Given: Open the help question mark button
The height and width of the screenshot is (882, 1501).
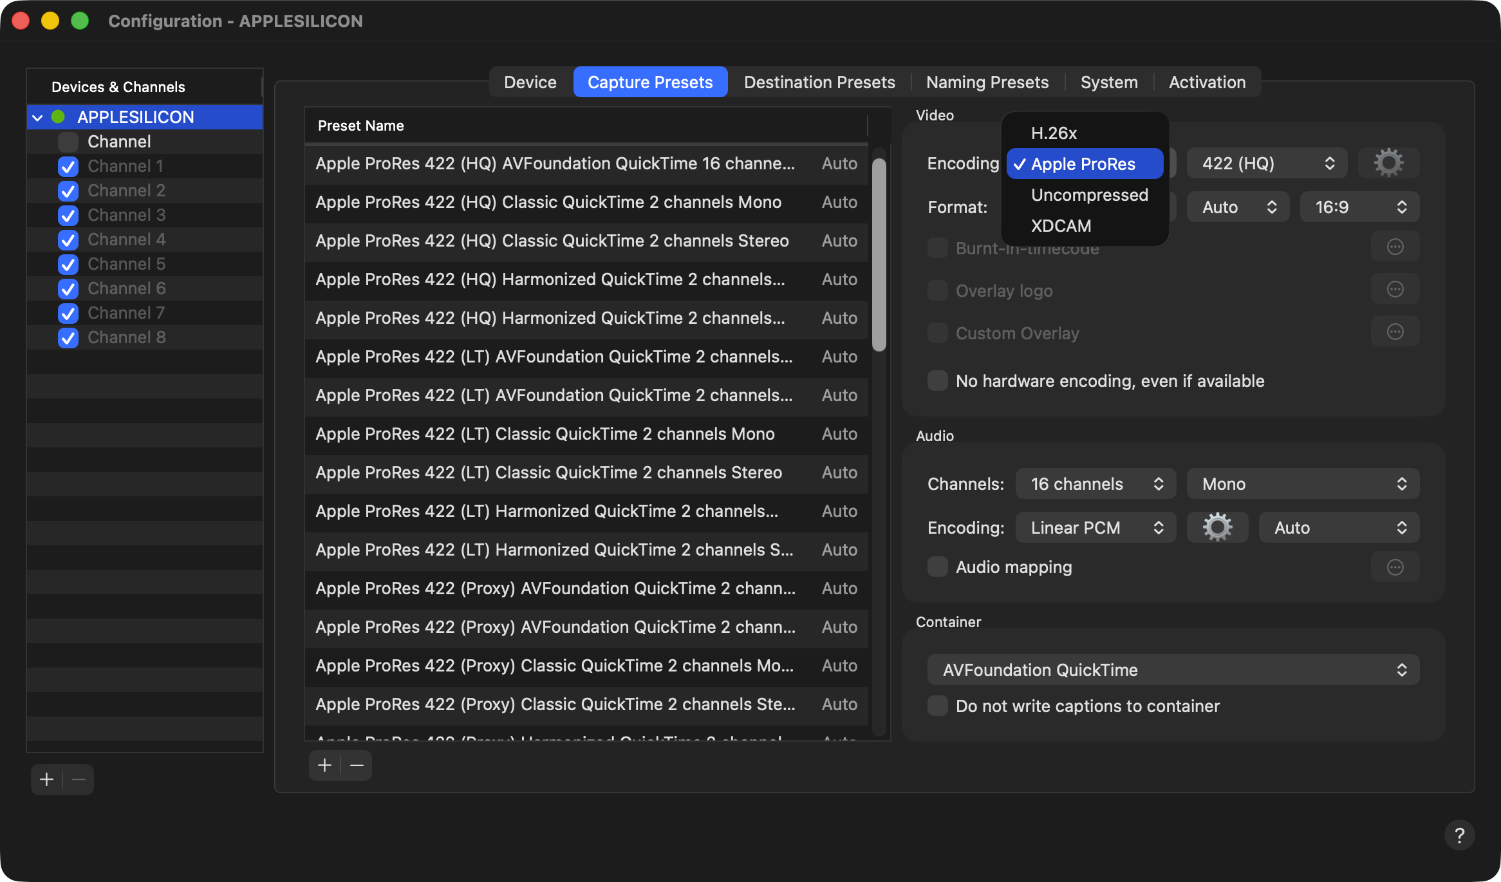Looking at the screenshot, I should click(x=1459, y=836).
